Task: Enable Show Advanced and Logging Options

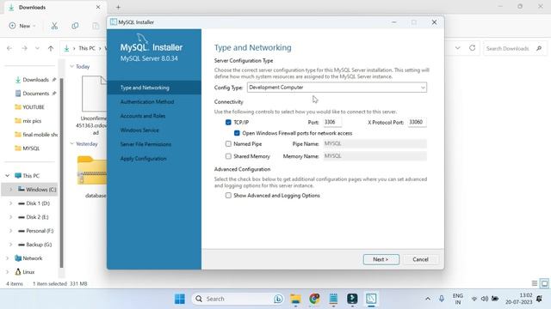Action: 228,195
